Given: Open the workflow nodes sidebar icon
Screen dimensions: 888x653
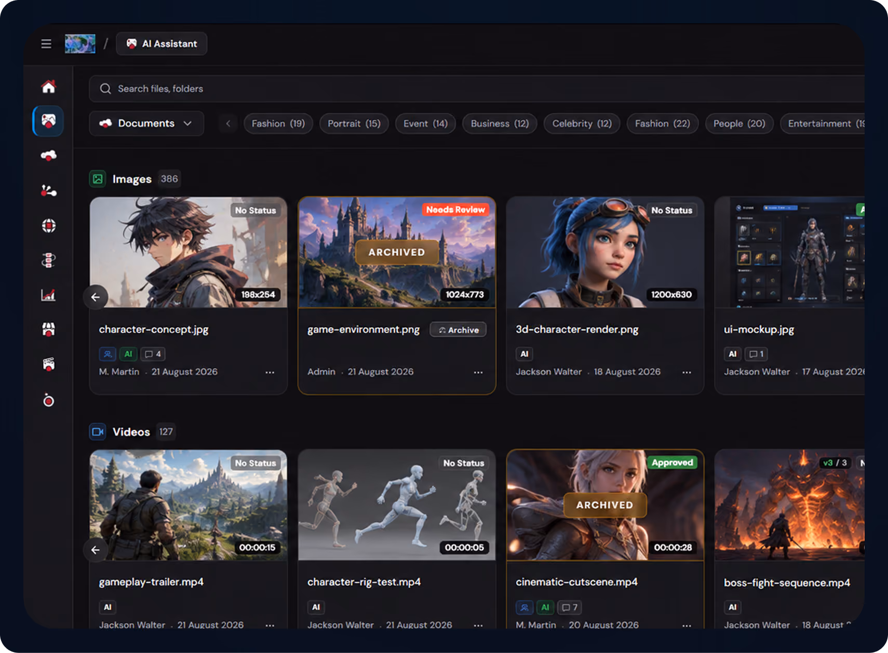Looking at the screenshot, I should pyautogui.click(x=48, y=190).
